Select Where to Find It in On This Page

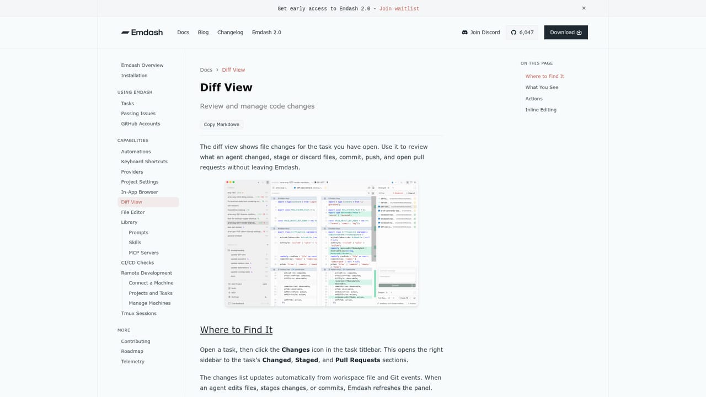click(544, 77)
